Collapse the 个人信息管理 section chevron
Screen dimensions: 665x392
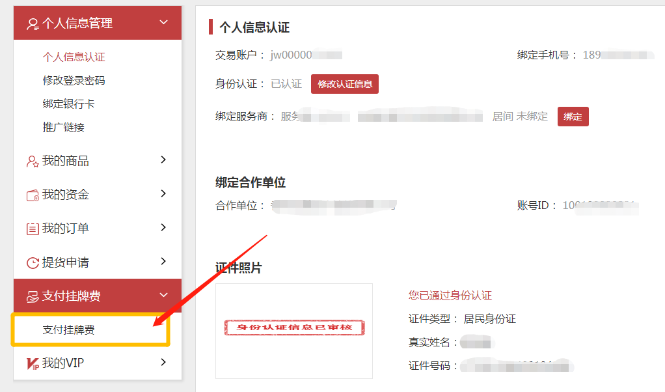pos(164,22)
